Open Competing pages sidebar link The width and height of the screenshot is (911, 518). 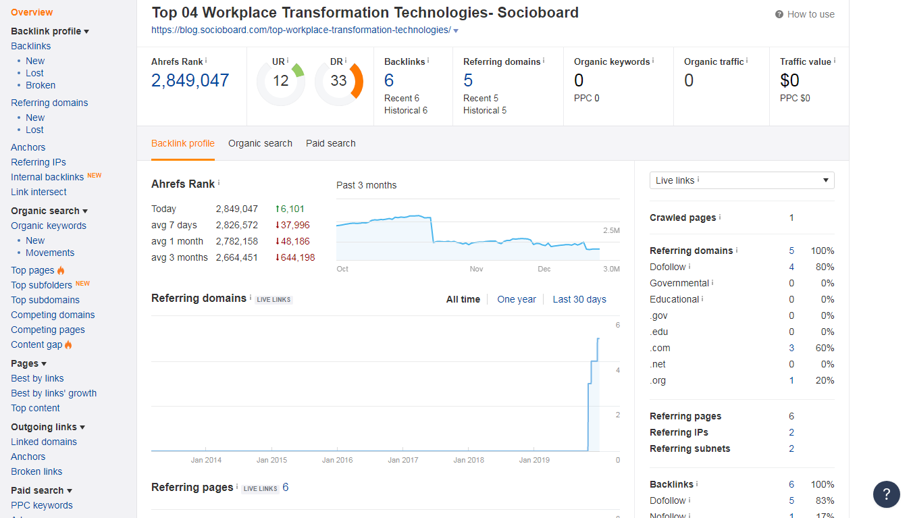(x=48, y=330)
